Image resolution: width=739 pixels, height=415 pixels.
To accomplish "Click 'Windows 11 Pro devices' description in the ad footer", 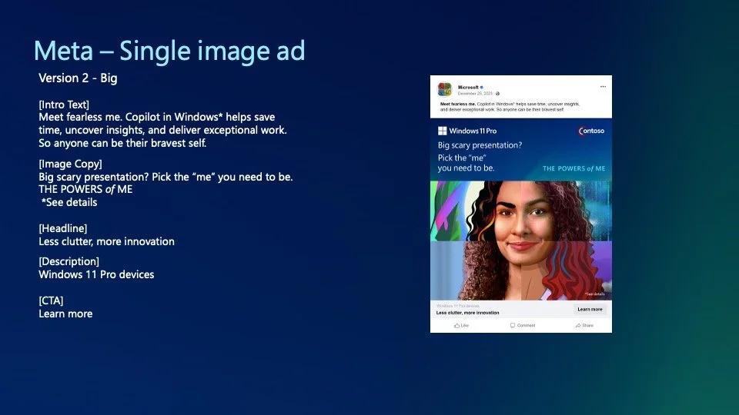I will click(x=457, y=306).
